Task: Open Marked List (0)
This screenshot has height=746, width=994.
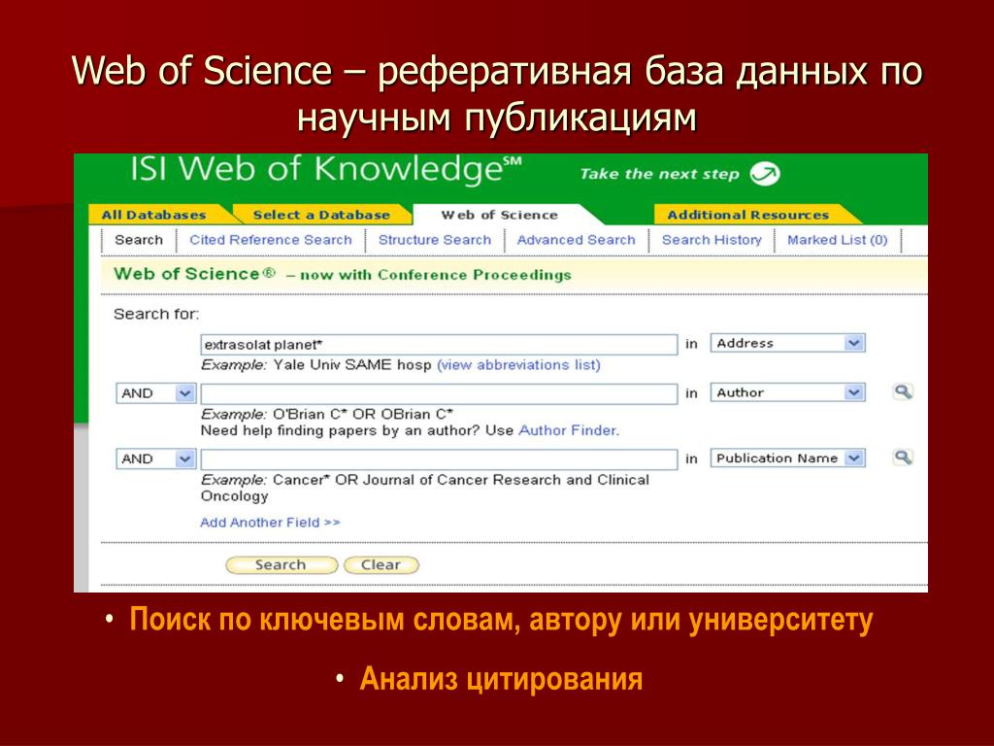Action: click(838, 240)
